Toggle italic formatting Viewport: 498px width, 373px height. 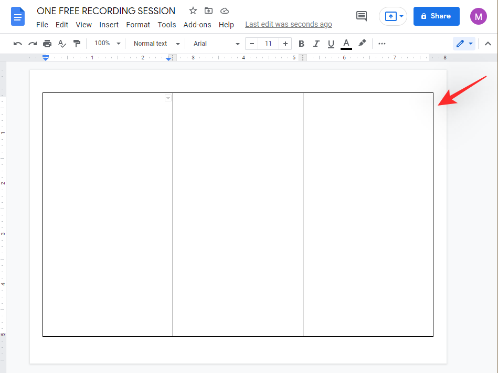pos(316,44)
